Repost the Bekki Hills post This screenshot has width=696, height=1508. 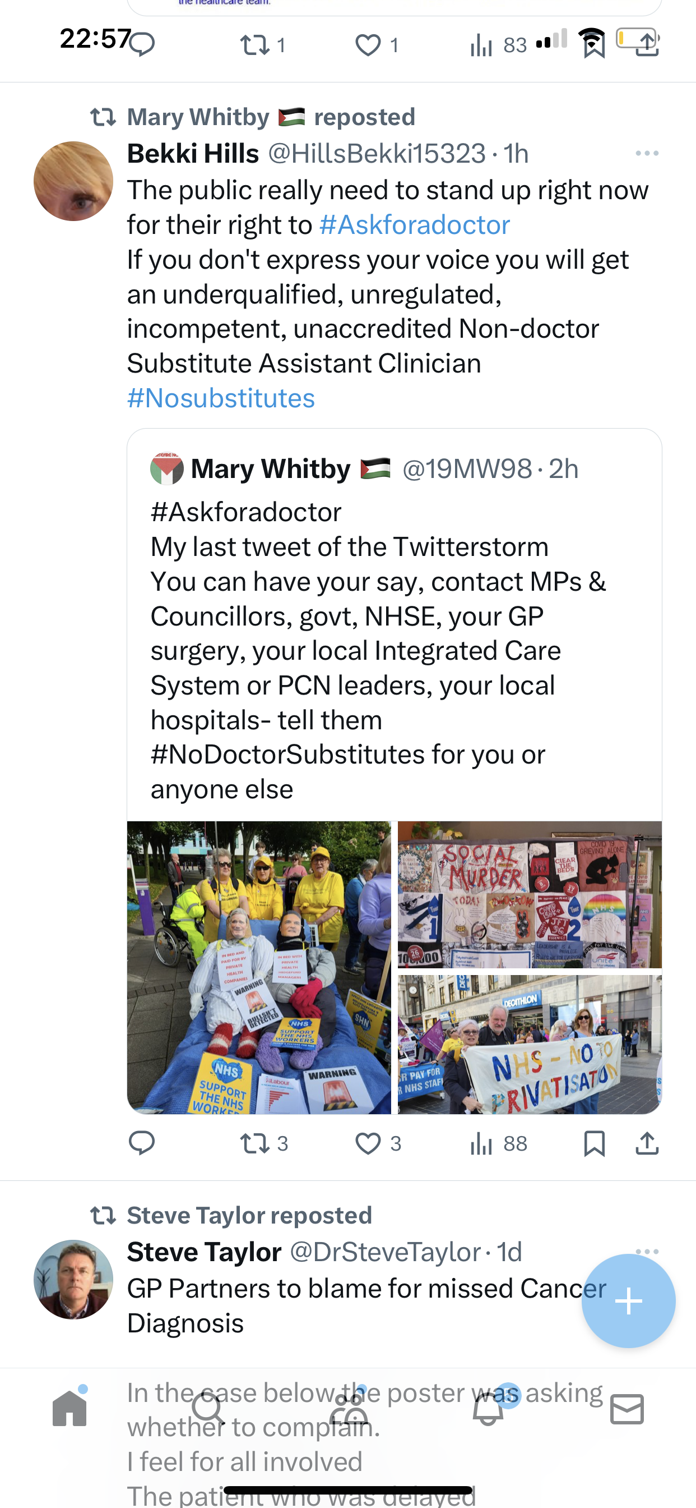(265, 1143)
